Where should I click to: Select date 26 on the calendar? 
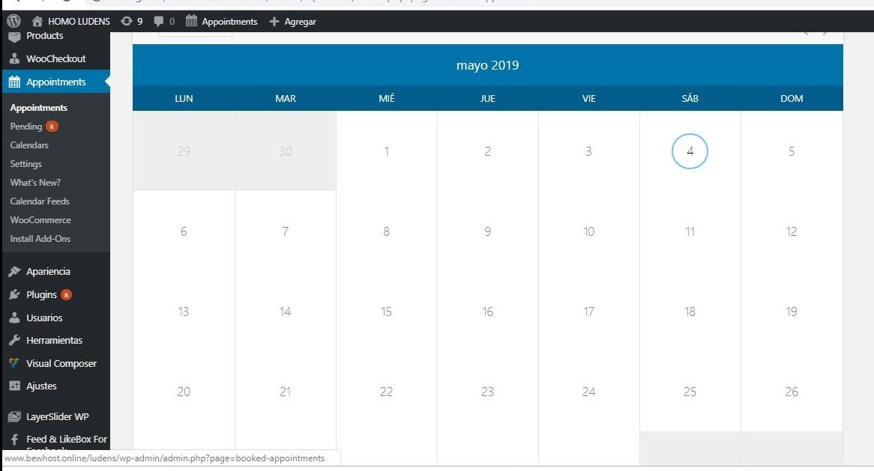pyautogui.click(x=792, y=392)
